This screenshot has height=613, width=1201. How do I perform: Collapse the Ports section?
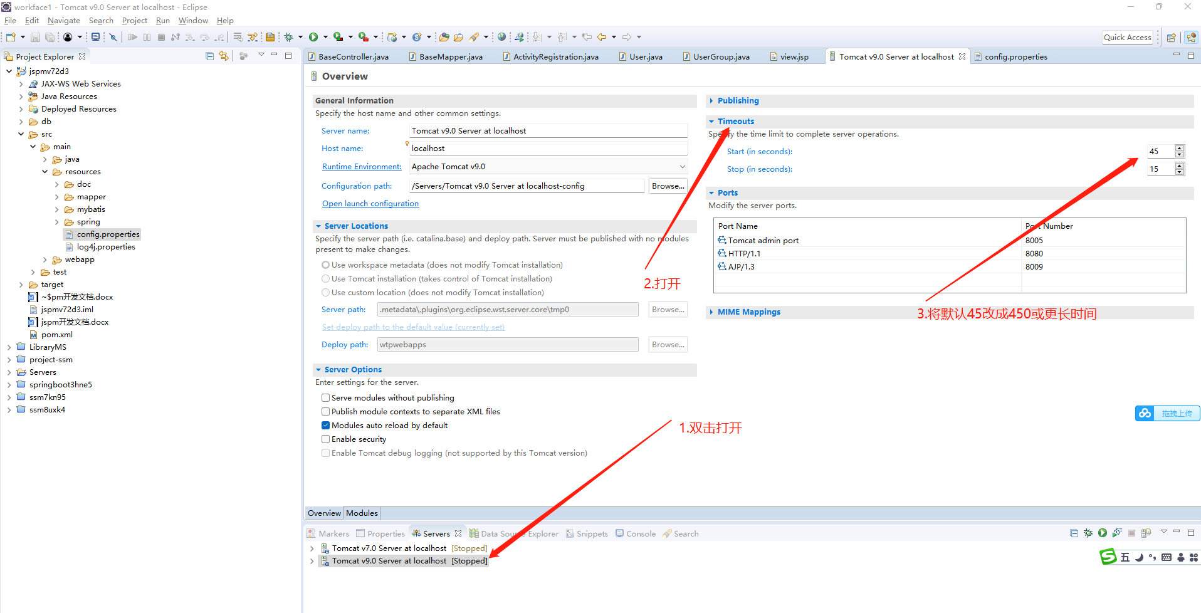pos(711,193)
